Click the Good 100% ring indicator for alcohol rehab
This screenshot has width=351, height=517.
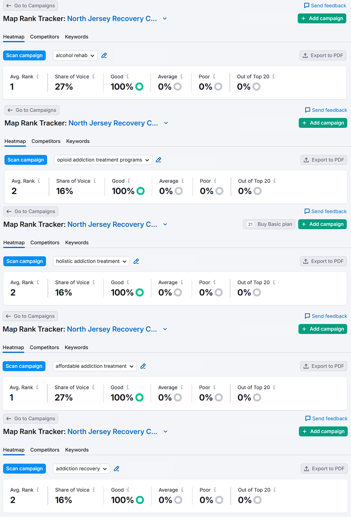pyautogui.click(x=139, y=87)
